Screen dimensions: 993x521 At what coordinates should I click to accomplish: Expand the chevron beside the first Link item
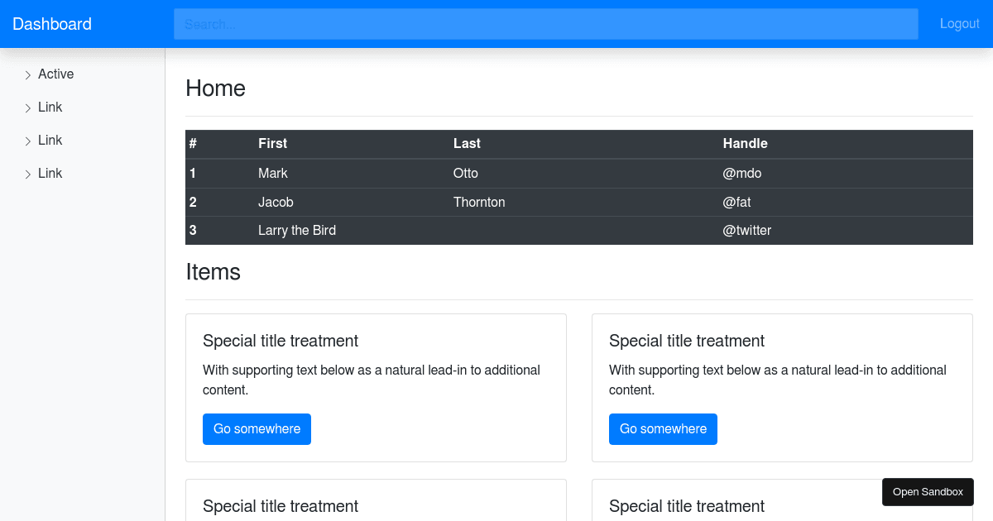point(28,107)
